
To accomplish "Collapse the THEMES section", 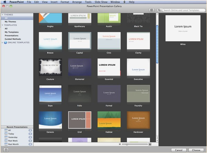I will click(2, 14).
